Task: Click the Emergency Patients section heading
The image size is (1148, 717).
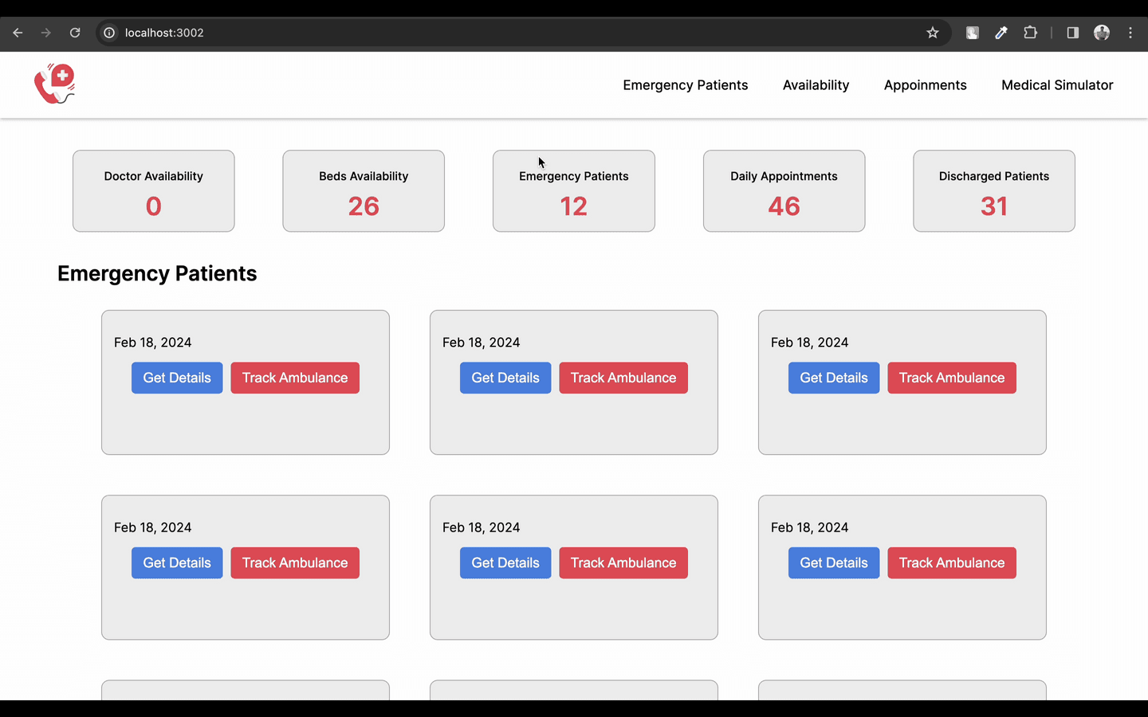Action: point(157,273)
